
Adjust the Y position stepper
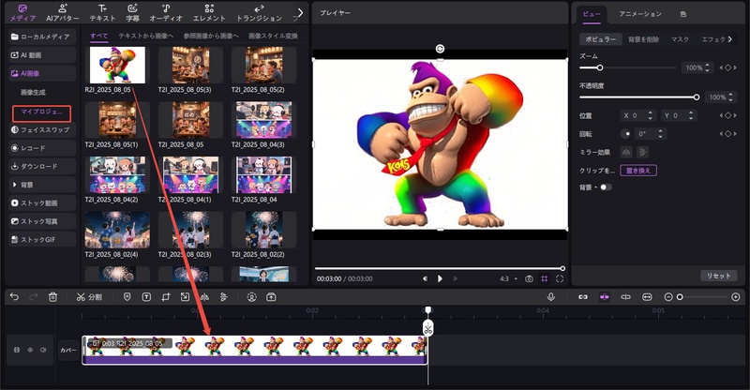691,115
